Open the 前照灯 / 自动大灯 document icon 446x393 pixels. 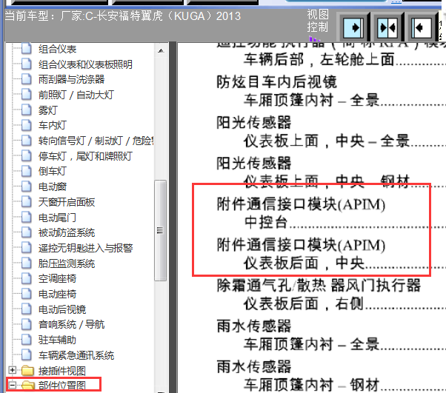(x=27, y=95)
